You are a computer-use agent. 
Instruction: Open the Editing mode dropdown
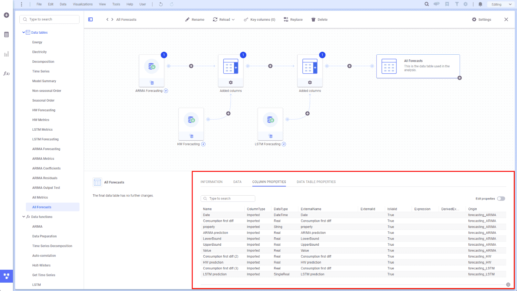501,4
